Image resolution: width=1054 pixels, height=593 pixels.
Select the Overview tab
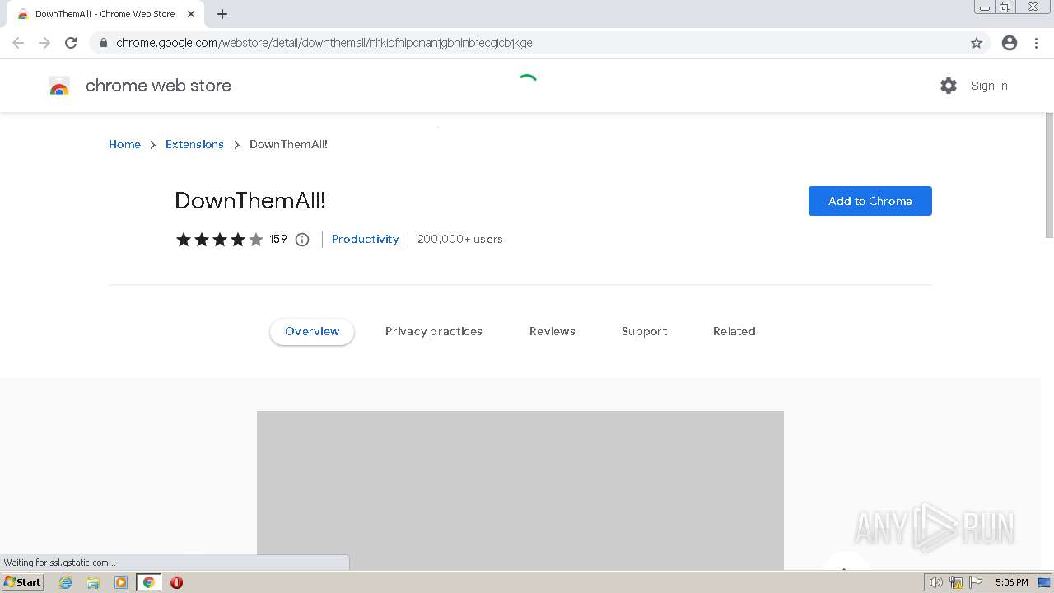(x=312, y=331)
